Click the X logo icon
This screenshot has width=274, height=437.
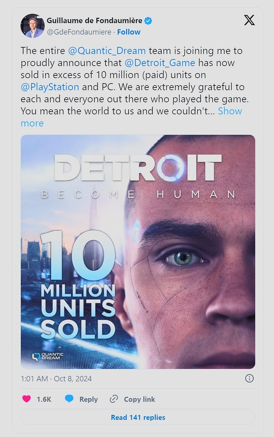(249, 20)
